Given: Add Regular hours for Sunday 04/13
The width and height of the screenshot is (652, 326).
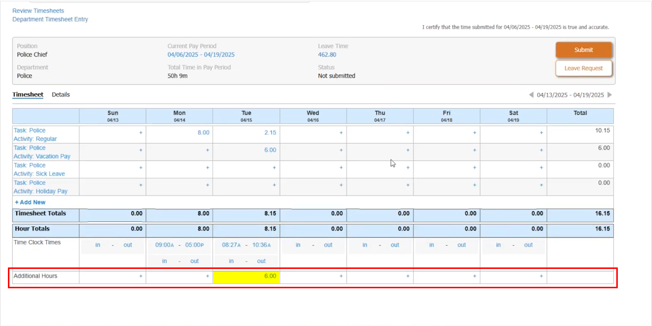Looking at the screenshot, I should pos(140,133).
